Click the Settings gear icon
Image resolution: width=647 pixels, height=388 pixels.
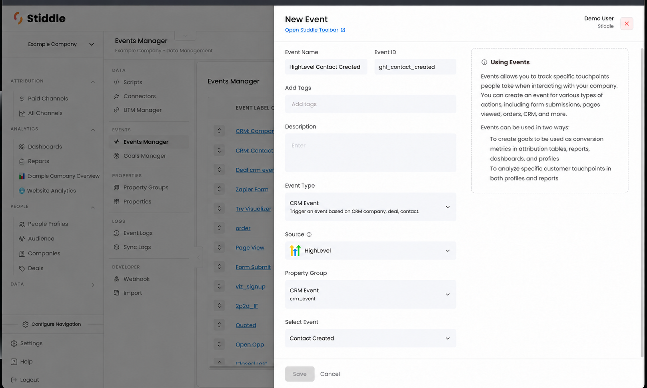point(14,343)
